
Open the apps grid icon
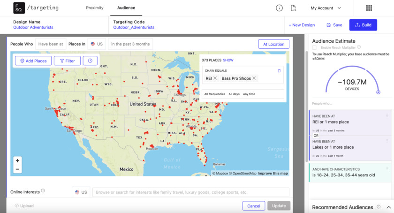point(369,8)
